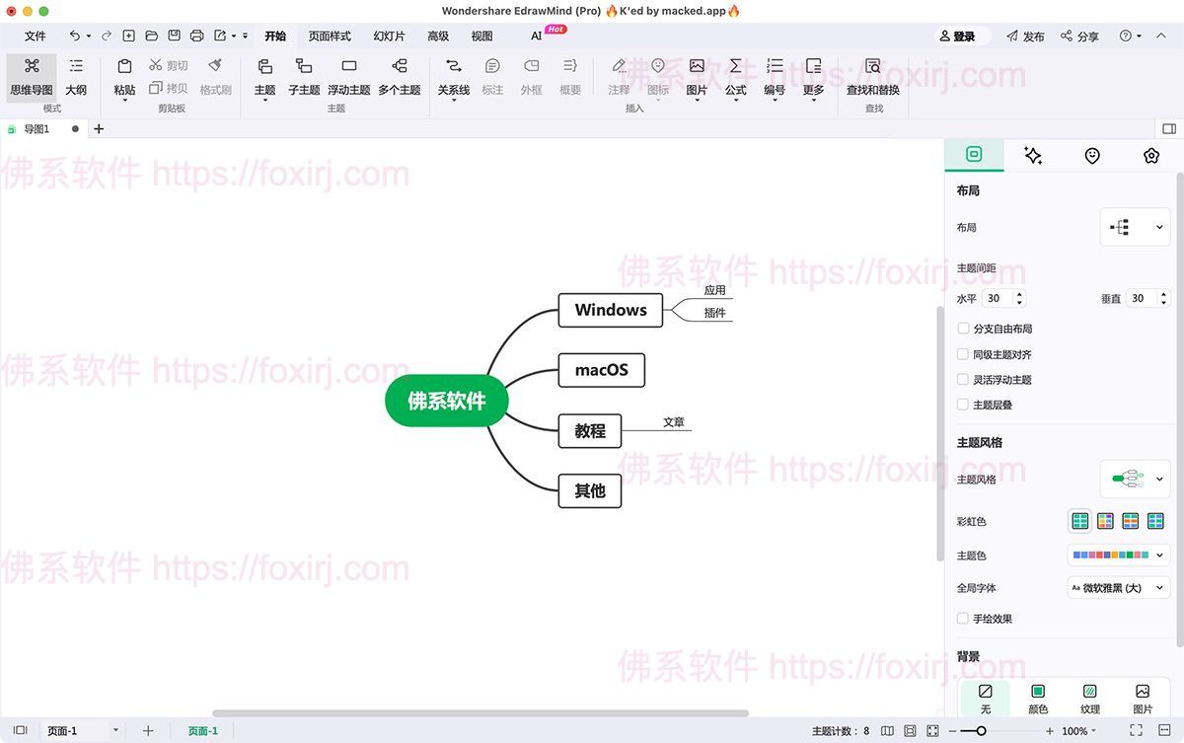
Task: Click the 分享 share button
Action: click(1080, 36)
